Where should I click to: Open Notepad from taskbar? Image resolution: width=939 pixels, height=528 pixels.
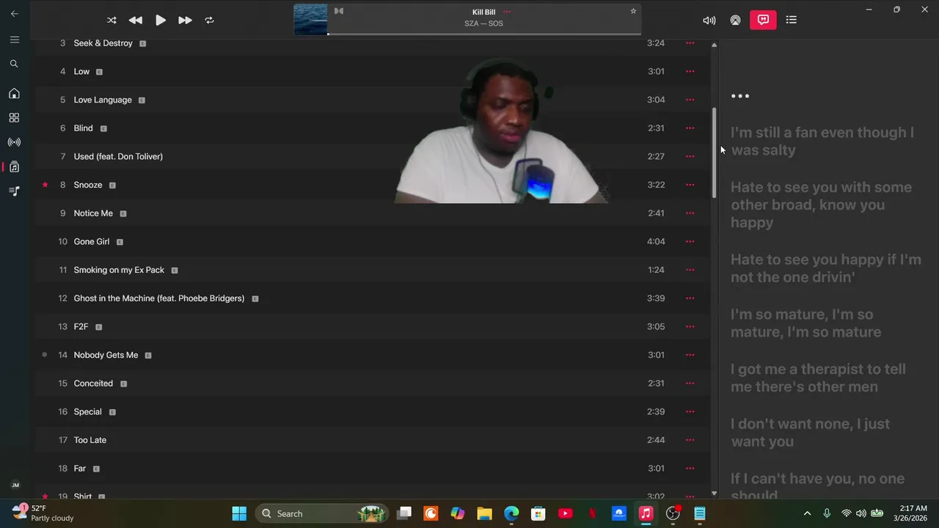(700, 513)
